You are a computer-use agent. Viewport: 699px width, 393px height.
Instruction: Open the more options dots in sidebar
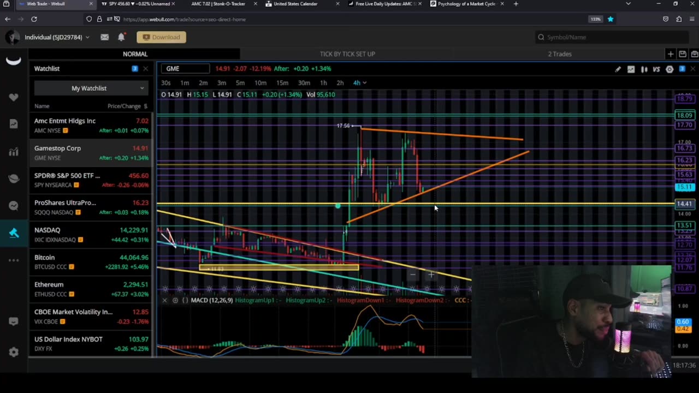coord(14,260)
